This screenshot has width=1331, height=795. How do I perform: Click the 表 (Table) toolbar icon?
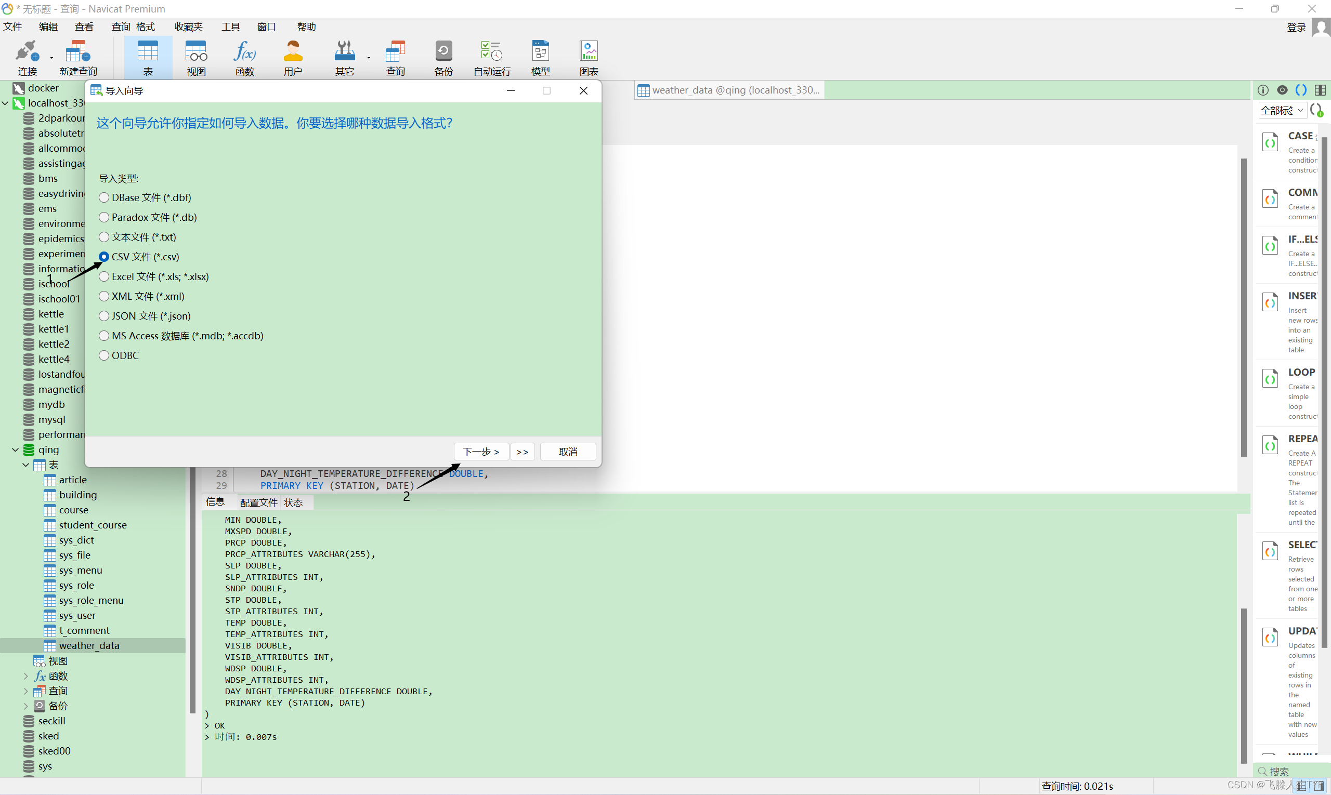[148, 59]
